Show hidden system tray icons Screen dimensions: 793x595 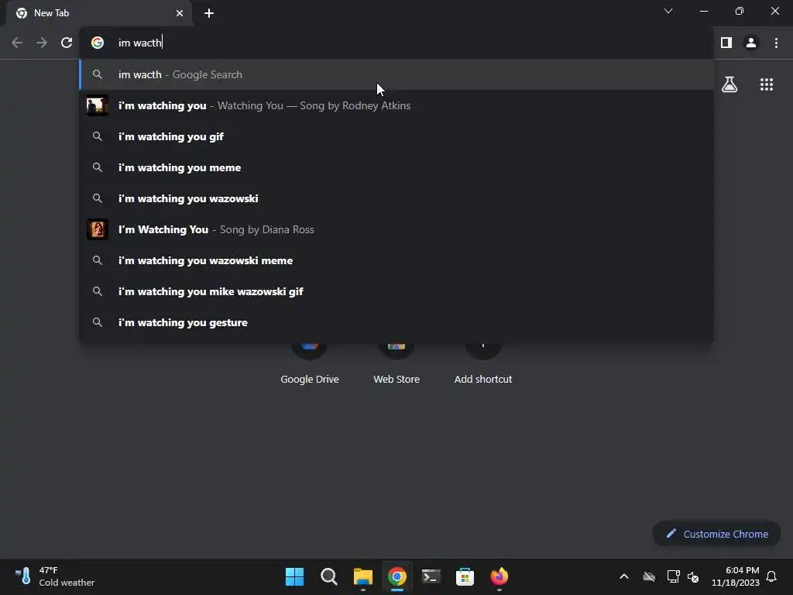point(624,576)
